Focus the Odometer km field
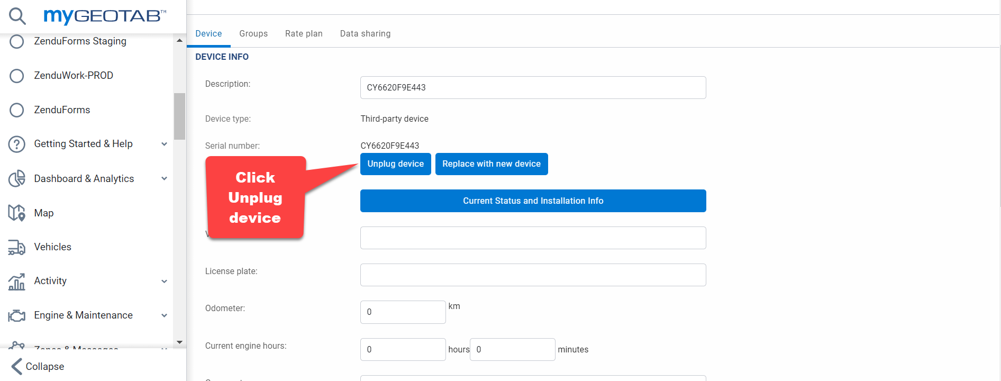This screenshot has height=381, width=1001. pos(403,312)
